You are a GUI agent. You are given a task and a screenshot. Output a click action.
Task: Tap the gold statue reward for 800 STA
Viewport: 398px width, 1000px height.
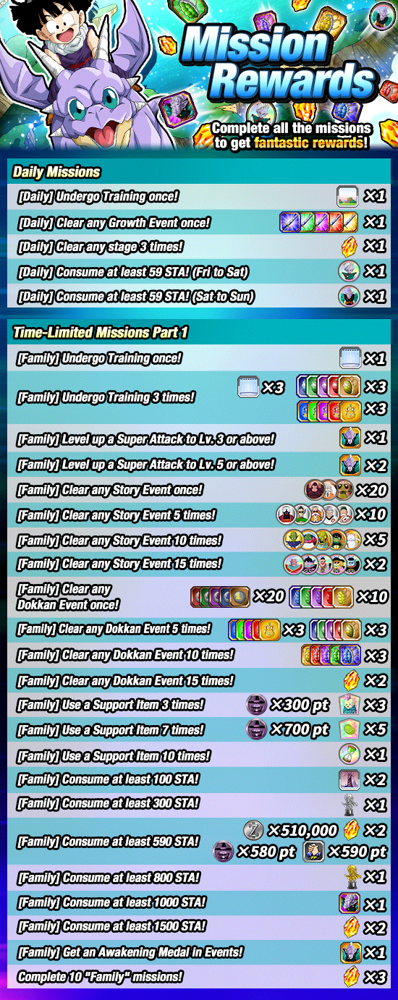click(350, 876)
